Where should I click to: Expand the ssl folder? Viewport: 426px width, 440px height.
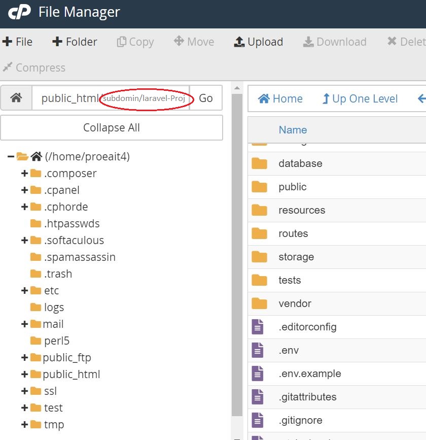(24, 391)
